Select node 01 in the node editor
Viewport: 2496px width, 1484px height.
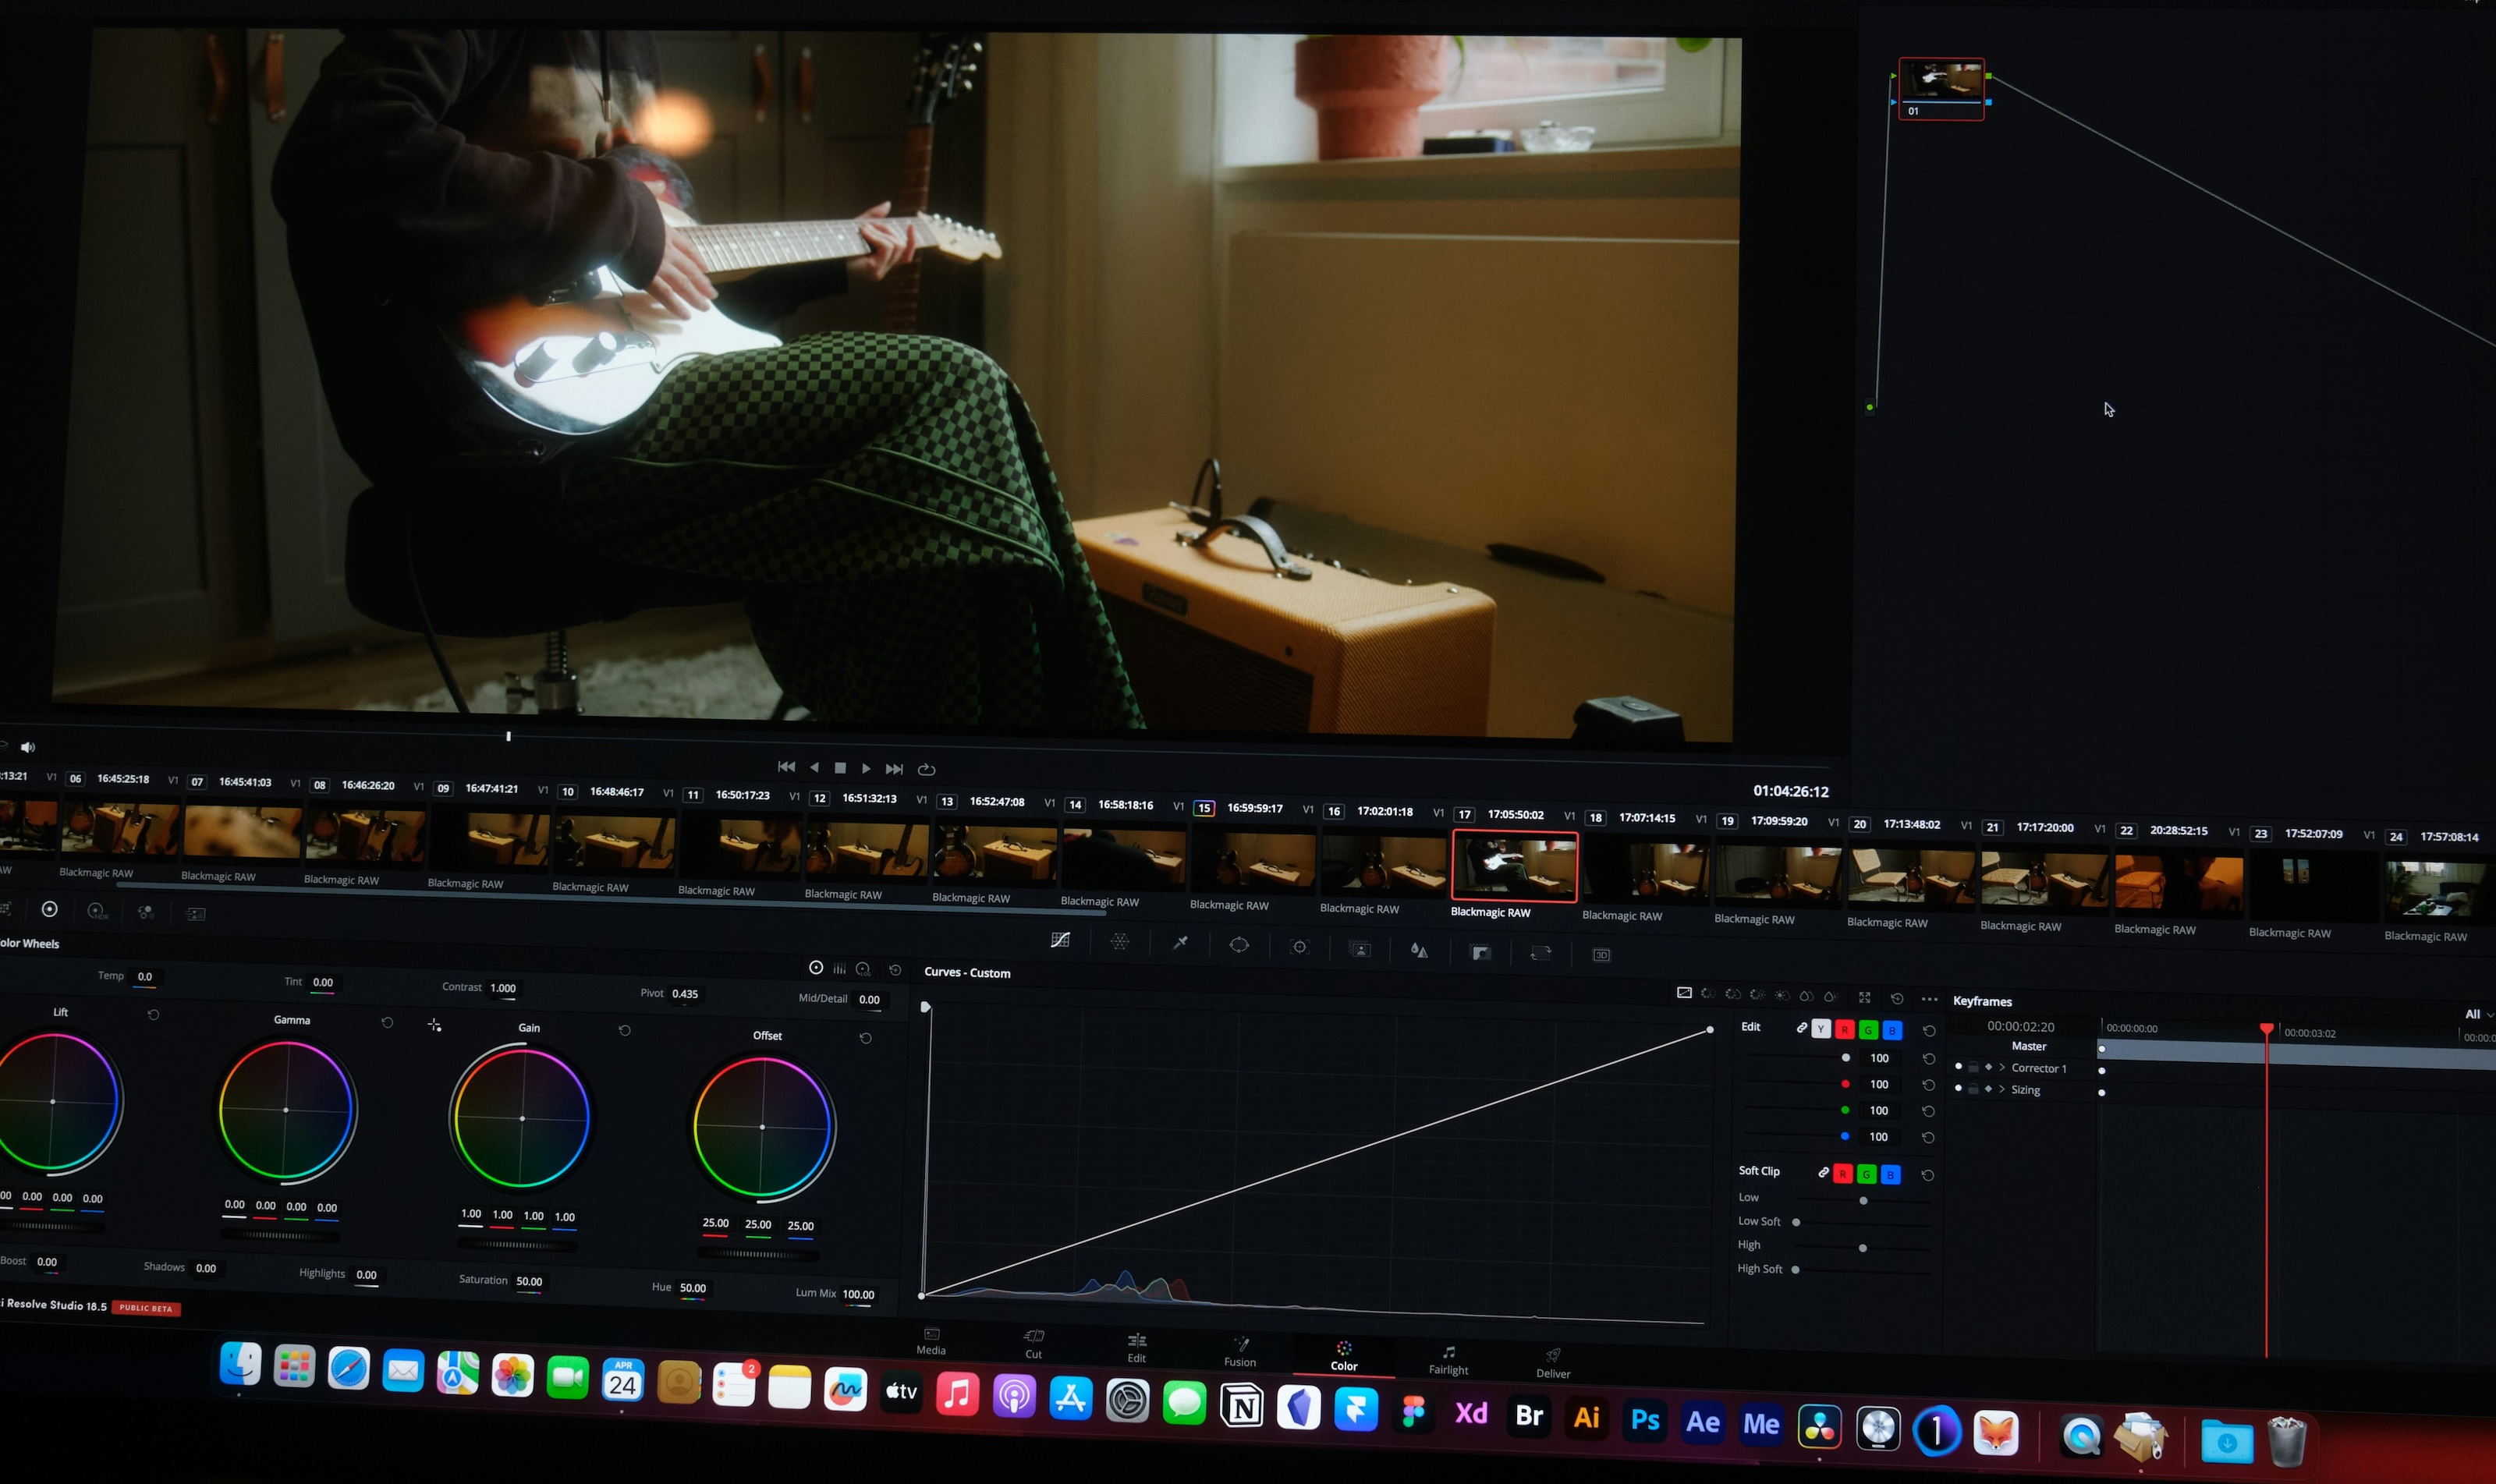coord(1941,89)
